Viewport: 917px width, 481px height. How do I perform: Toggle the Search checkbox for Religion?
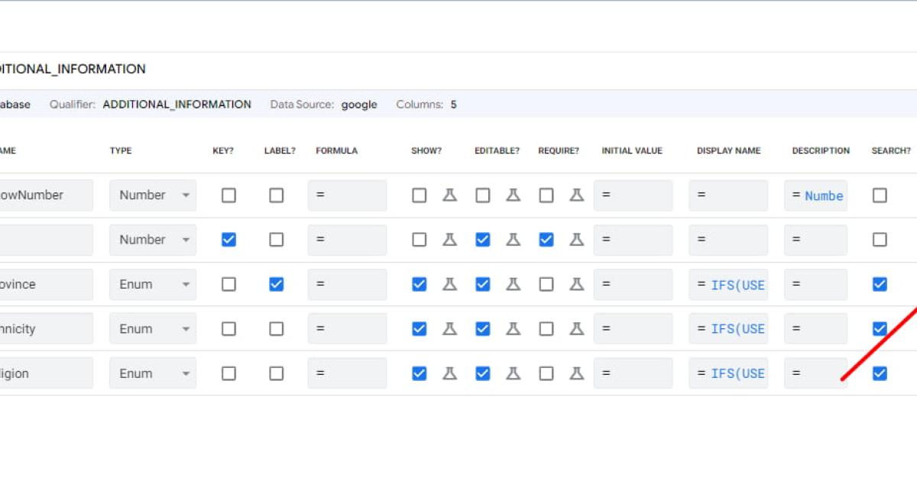pyautogui.click(x=880, y=373)
